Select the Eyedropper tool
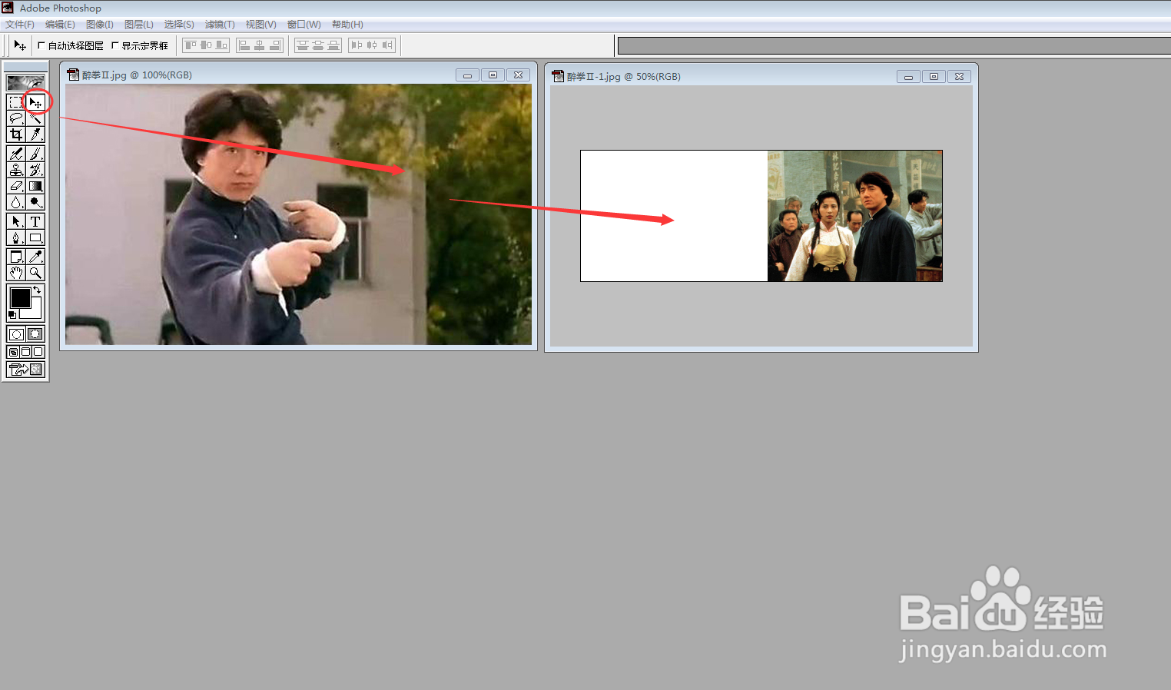 click(x=35, y=257)
